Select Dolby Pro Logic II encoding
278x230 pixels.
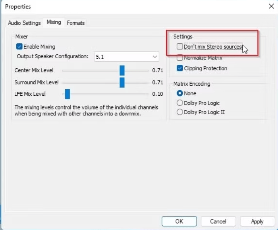[180, 112]
